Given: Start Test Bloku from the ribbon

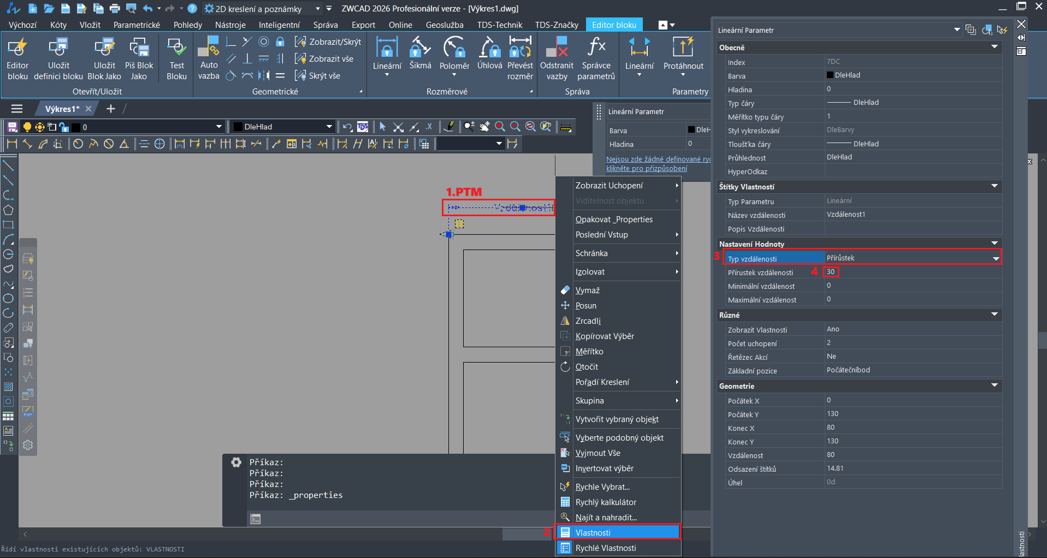Looking at the screenshot, I should point(176,58).
